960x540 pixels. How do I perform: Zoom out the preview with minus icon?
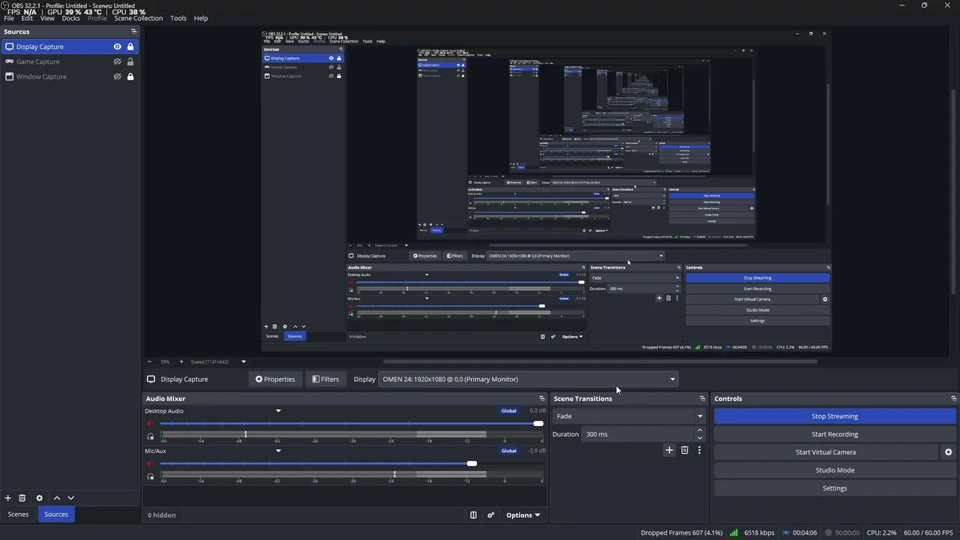pyautogui.click(x=149, y=361)
